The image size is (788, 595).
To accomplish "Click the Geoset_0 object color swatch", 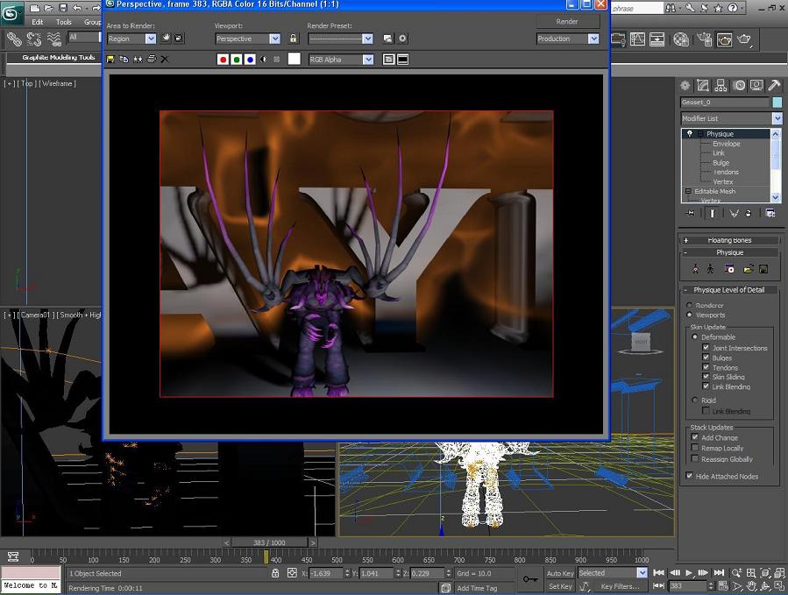I will pos(777,103).
